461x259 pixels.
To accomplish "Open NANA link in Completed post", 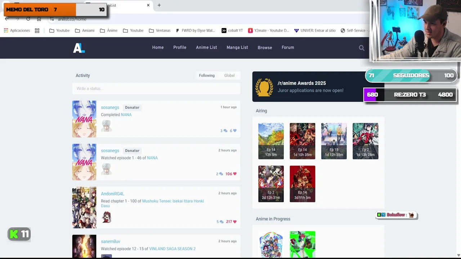I will (126, 115).
